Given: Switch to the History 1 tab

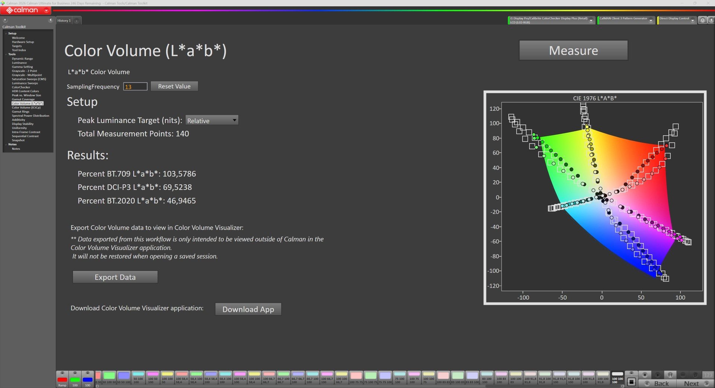Looking at the screenshot, I should click(64, 21).
